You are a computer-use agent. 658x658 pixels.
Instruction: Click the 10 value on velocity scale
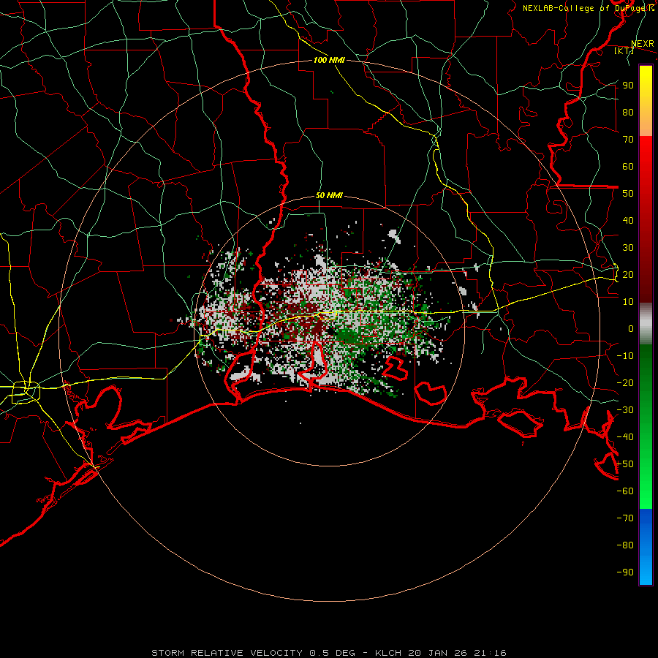(628, 302)
